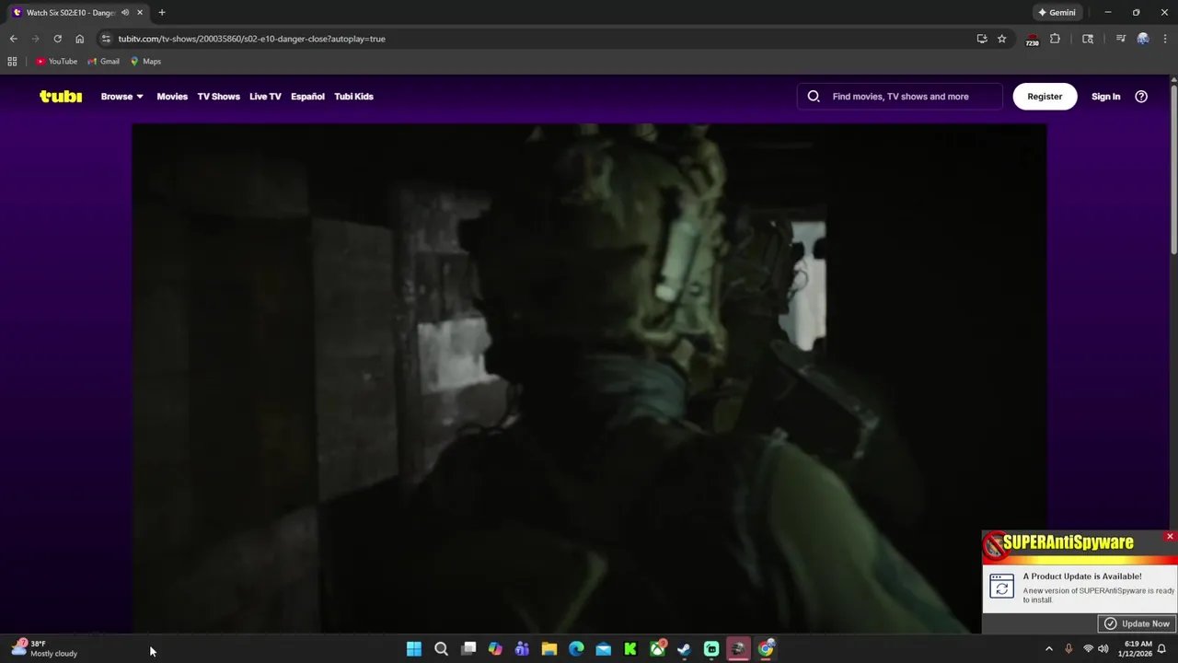
Task: Open the Chrome three-dot menu
Action: click(x=1165, y=39)
